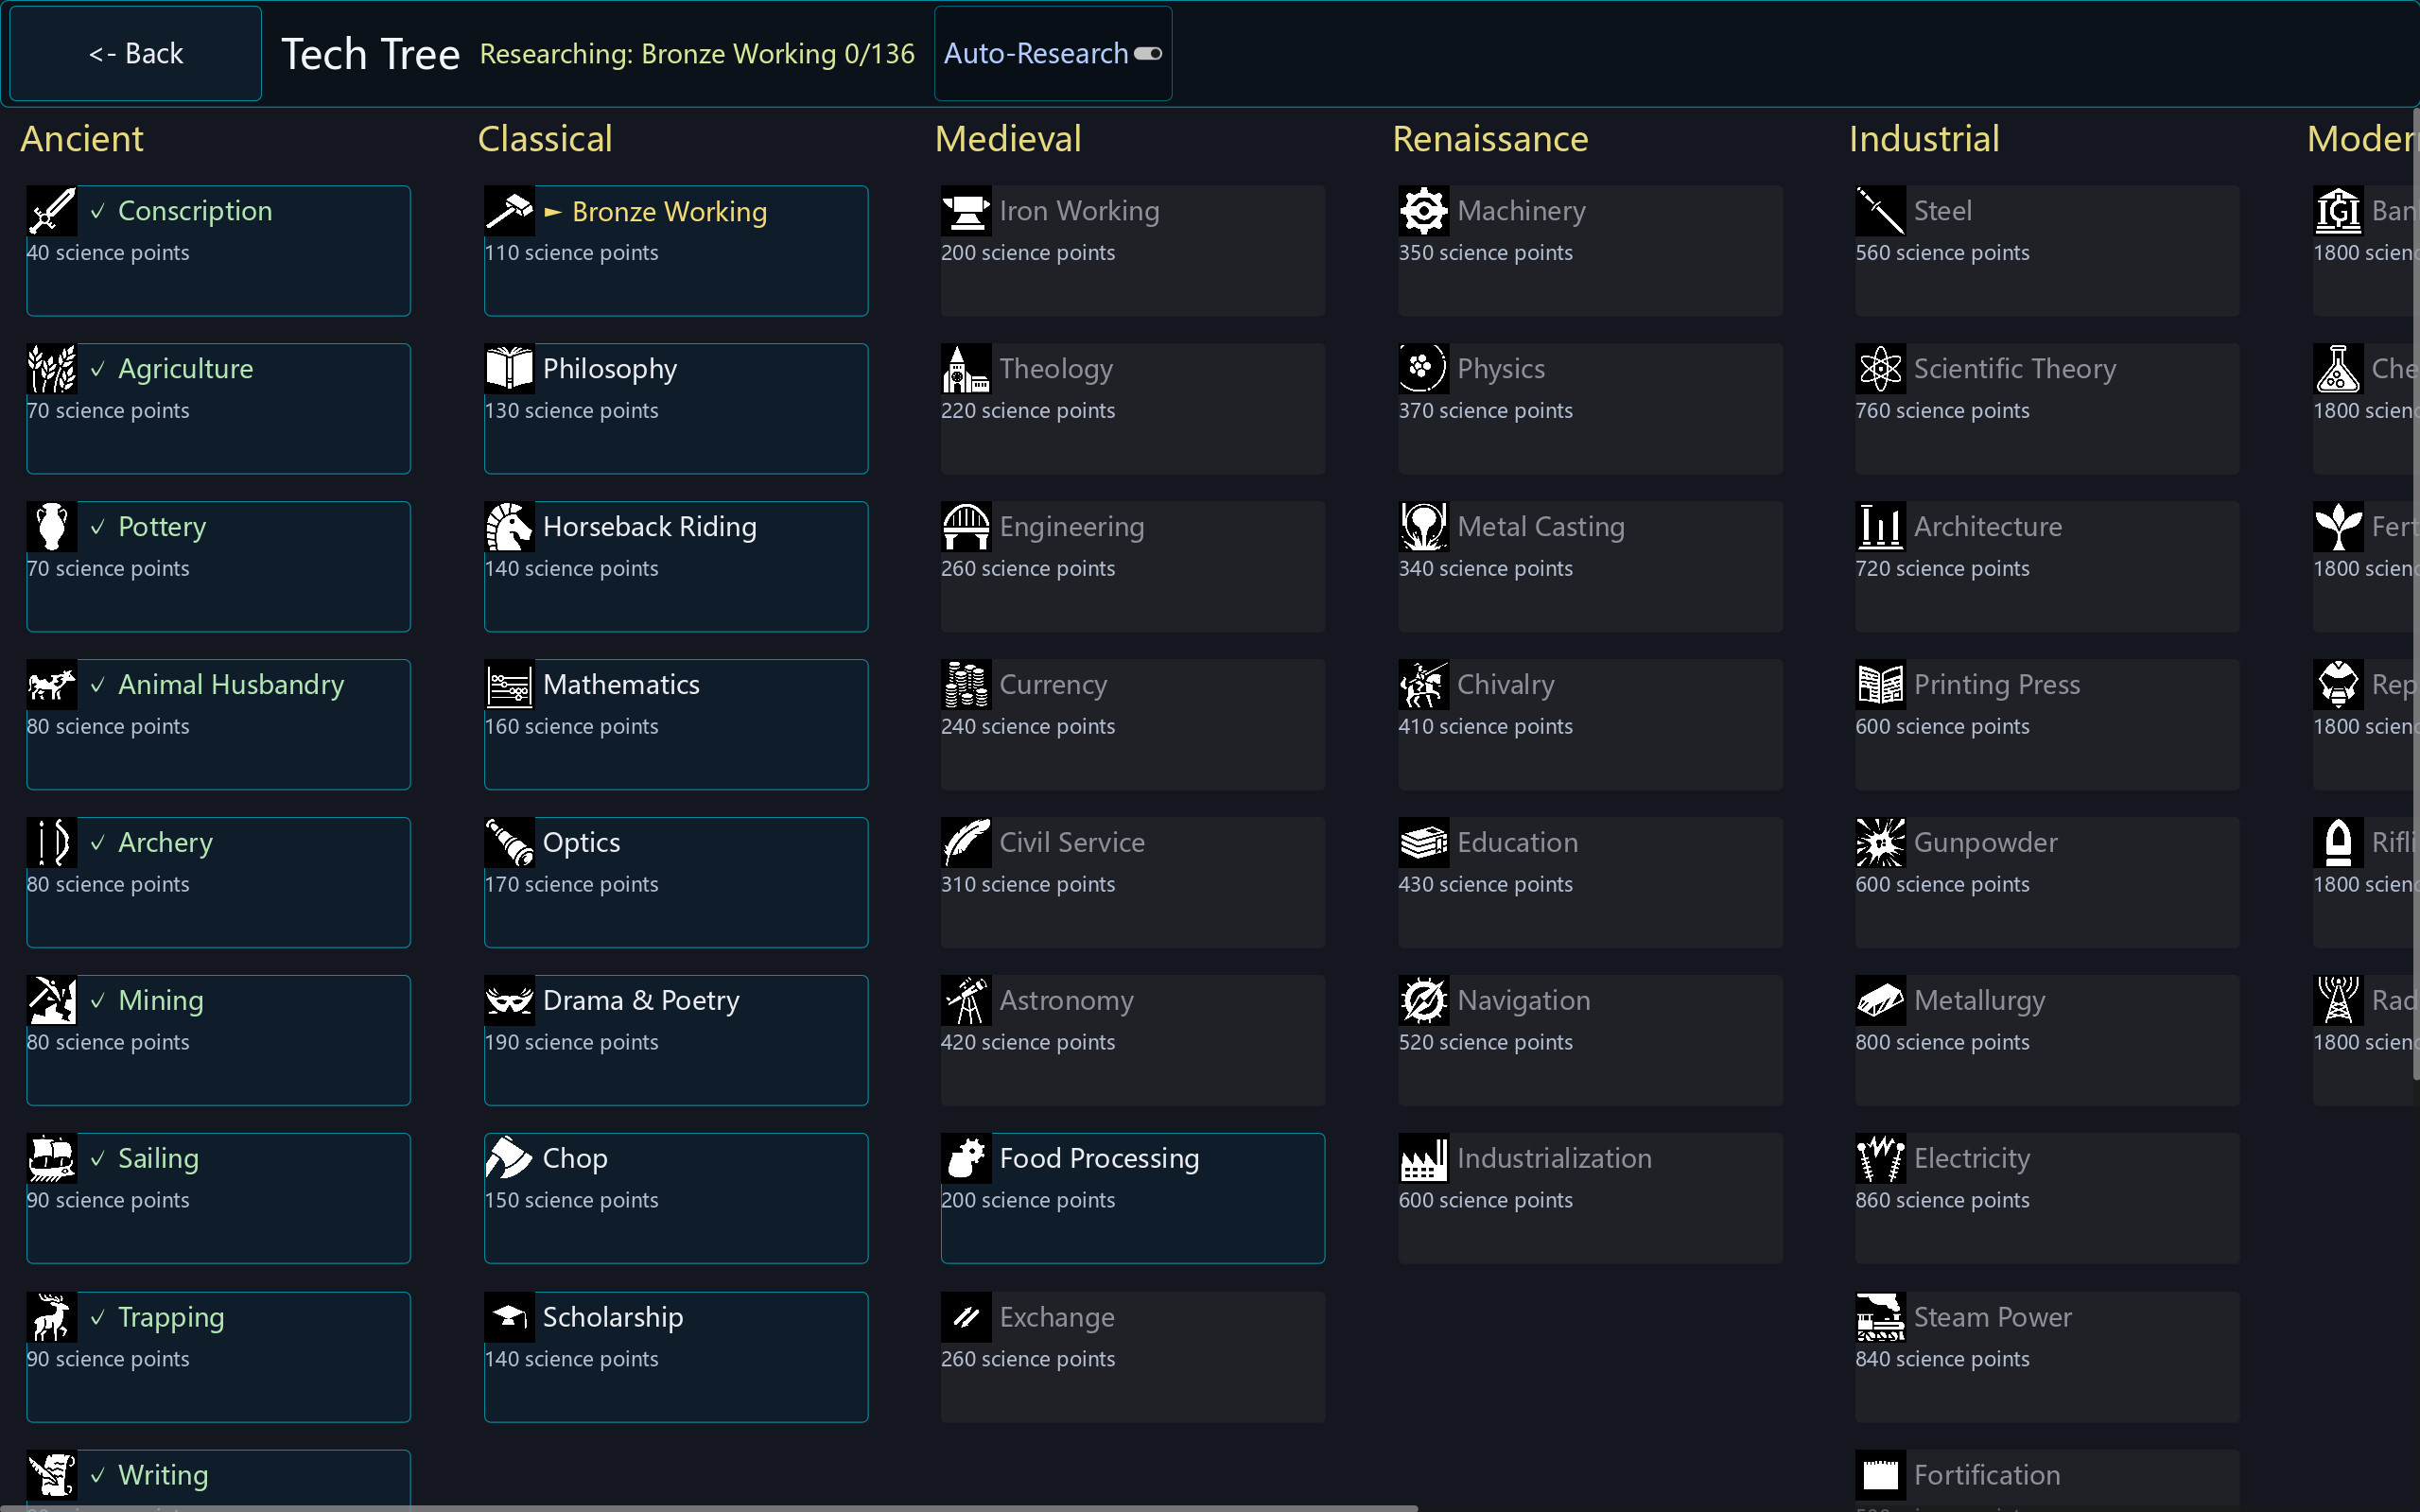
Task: Click the "Medieval" era heading
Action: pos(1008,139)
